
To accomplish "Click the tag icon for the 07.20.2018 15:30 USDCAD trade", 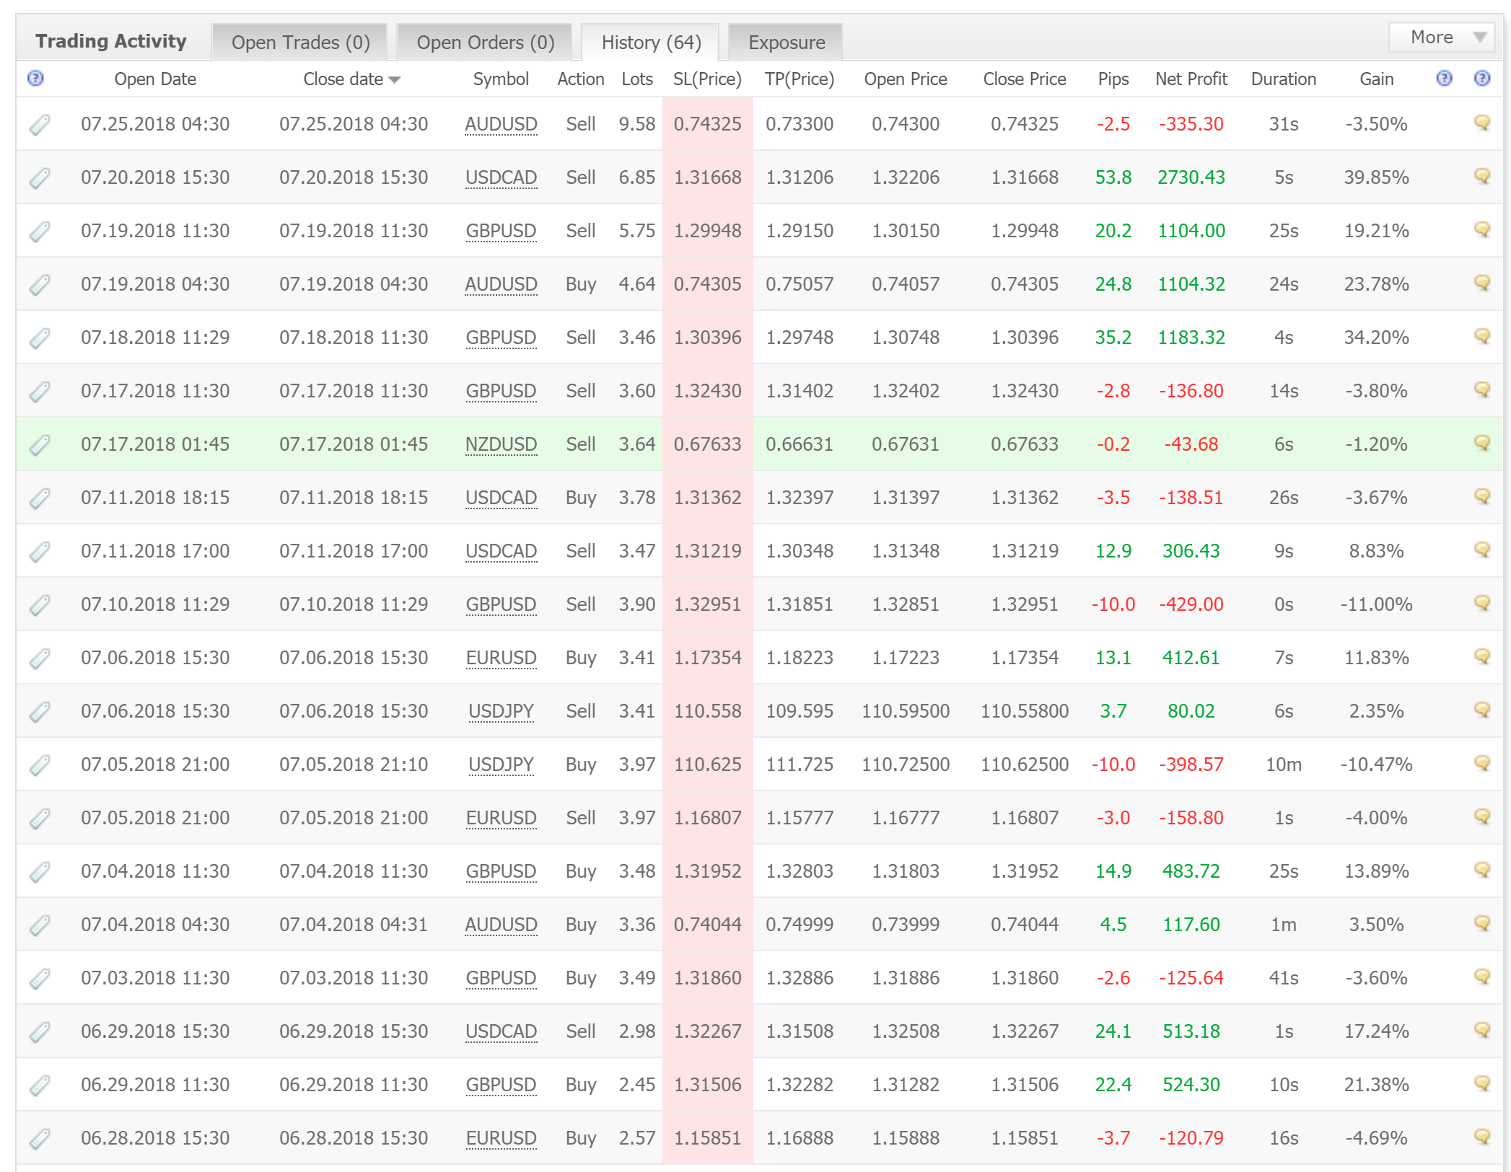I will 40,178.
